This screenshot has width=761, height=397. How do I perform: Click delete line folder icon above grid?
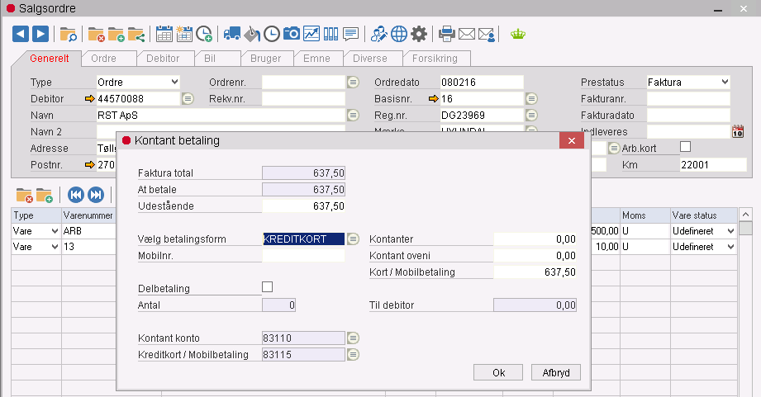point(24,195)
